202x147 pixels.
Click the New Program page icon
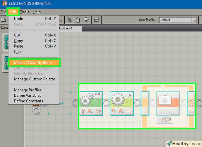click(x=3, y=20)
